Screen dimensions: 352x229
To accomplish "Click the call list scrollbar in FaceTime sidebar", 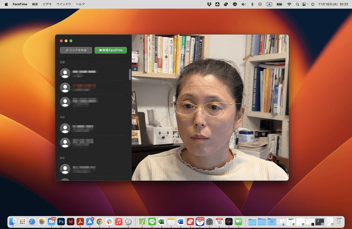I will click(130, 75).
